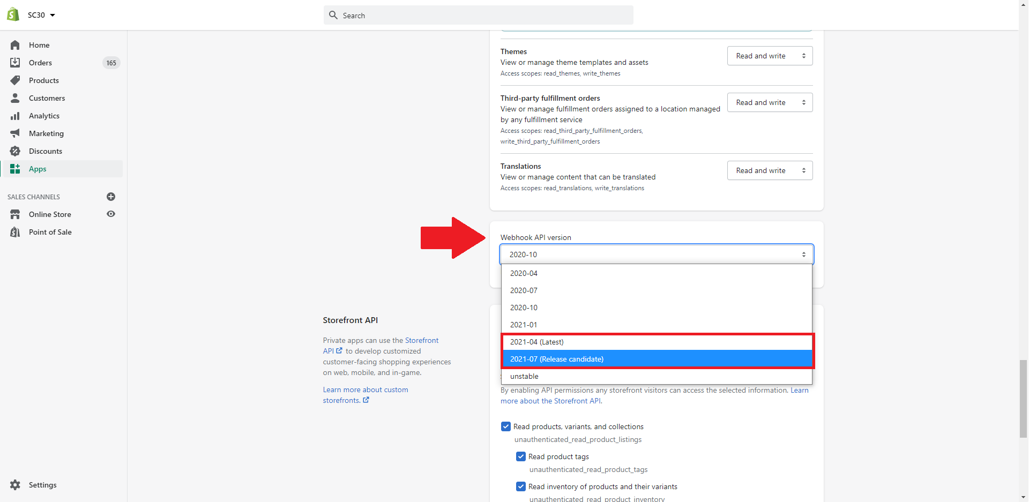Click the Themes permission title
The width and height of the screenshot is (1029, 502).
(x=513, y=51)
